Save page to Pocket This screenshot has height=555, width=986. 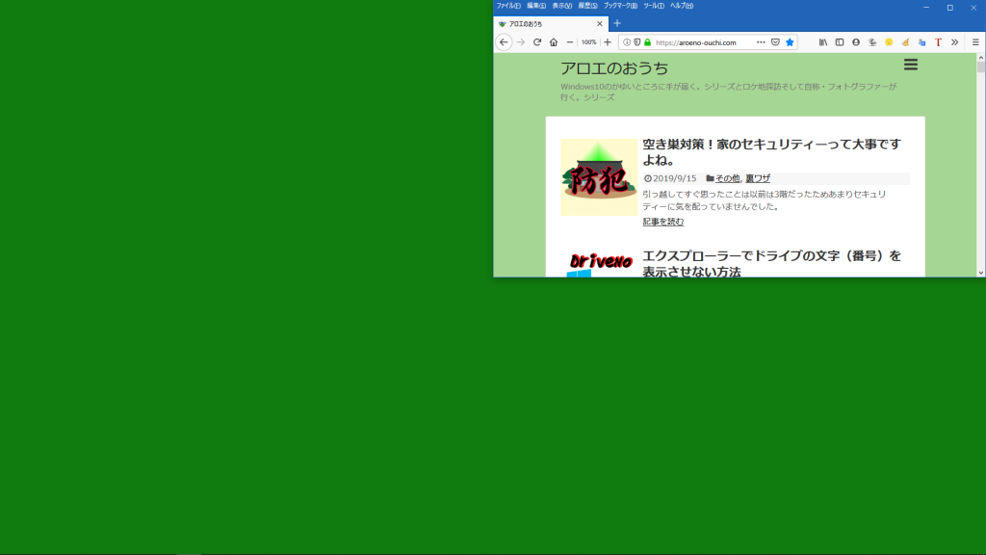pos(775,42)
